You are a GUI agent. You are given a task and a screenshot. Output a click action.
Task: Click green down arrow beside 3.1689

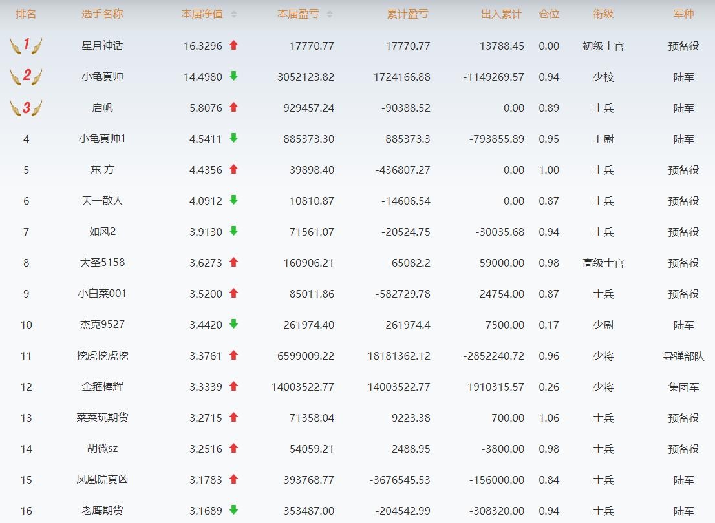(x=234, y=510)
